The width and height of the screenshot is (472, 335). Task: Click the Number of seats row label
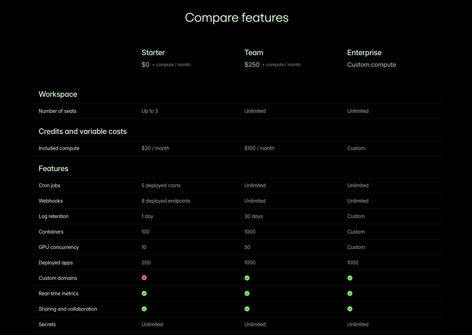pos(57,111)
